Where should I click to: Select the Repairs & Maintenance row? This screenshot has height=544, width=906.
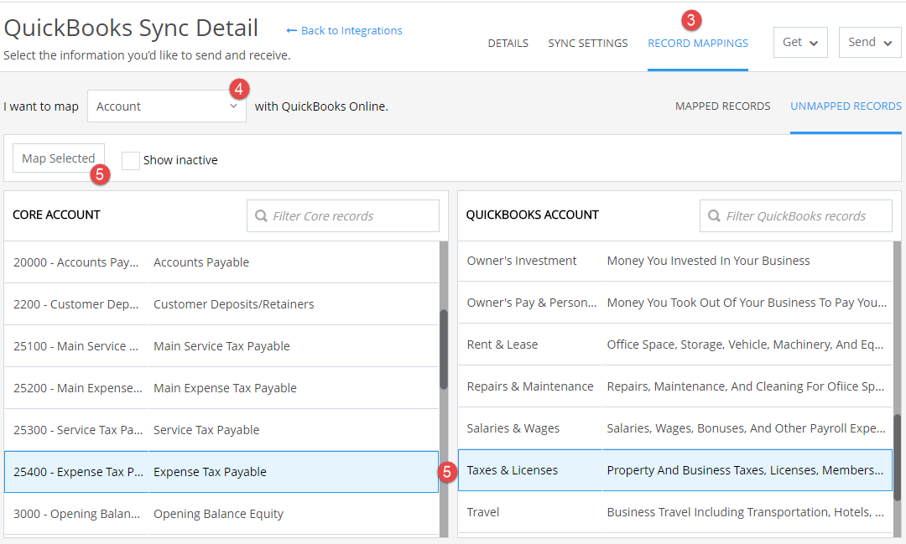[x=674, y=386]
